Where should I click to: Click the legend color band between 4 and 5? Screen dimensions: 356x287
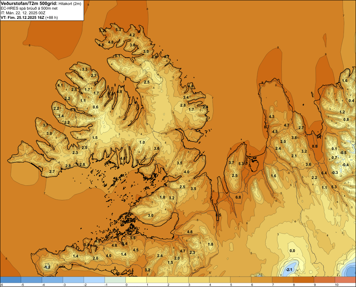tap(220, 280)
